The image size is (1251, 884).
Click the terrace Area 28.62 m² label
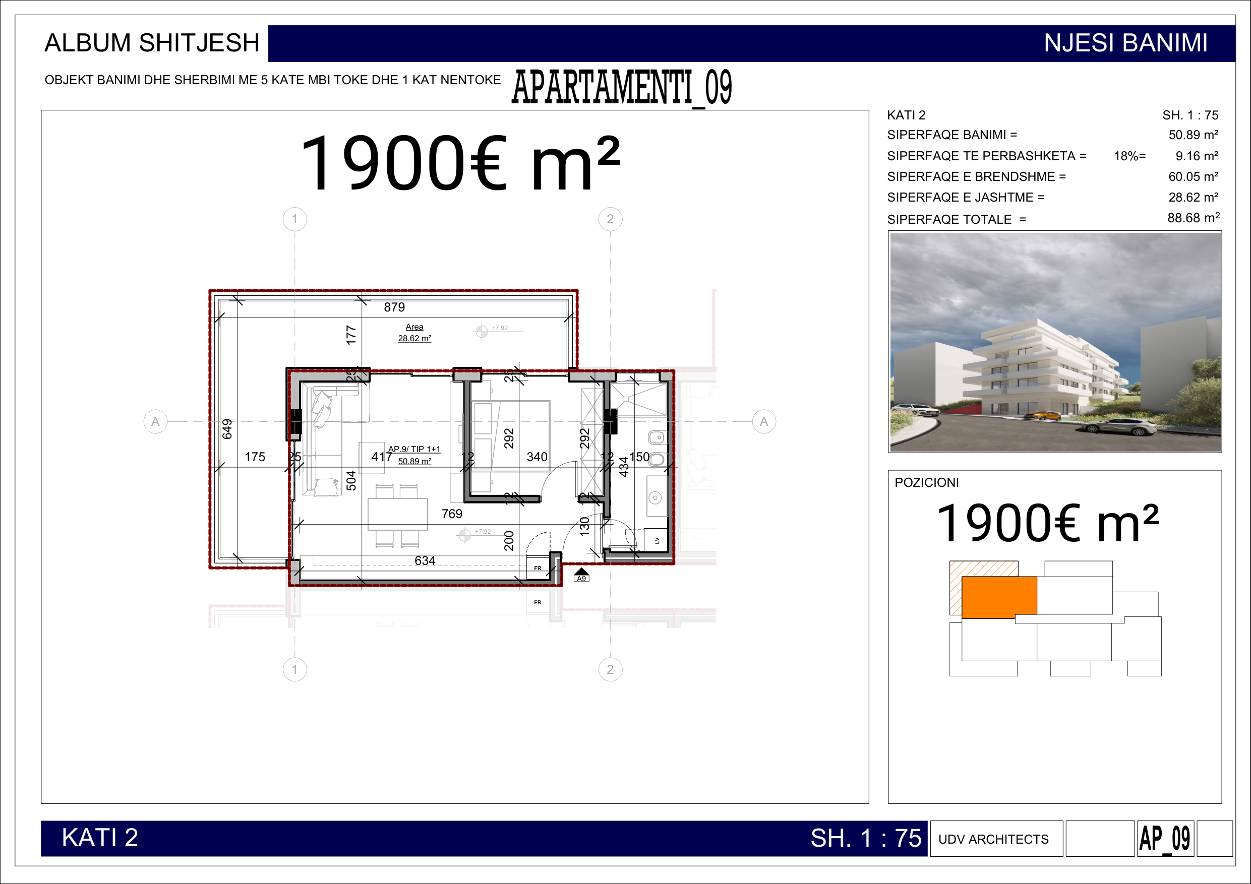click(414, 332)
